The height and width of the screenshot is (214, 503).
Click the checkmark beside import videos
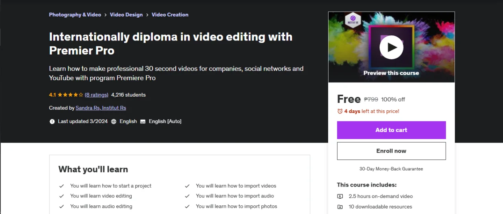coord(187,186)
